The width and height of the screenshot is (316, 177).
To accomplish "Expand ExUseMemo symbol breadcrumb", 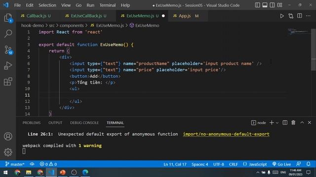I will click(144, 26).
